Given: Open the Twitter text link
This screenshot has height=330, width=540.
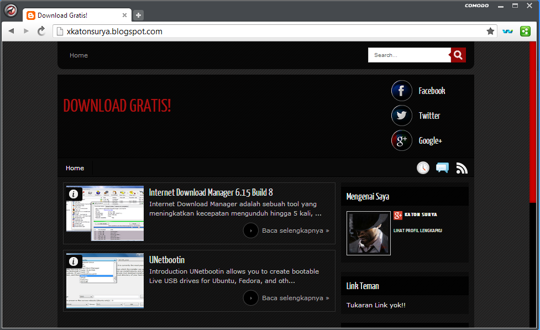Looking at the screenshot, I should click(x=429, y=116).
